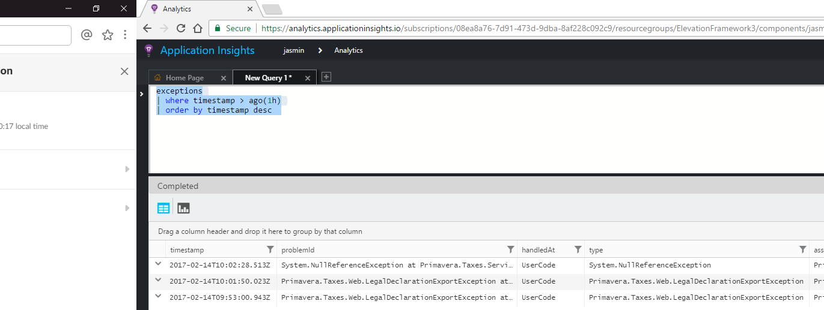Screen dimensions: 824x310
Task: Open filter for timestamp column
Action: tap(270, 249)
